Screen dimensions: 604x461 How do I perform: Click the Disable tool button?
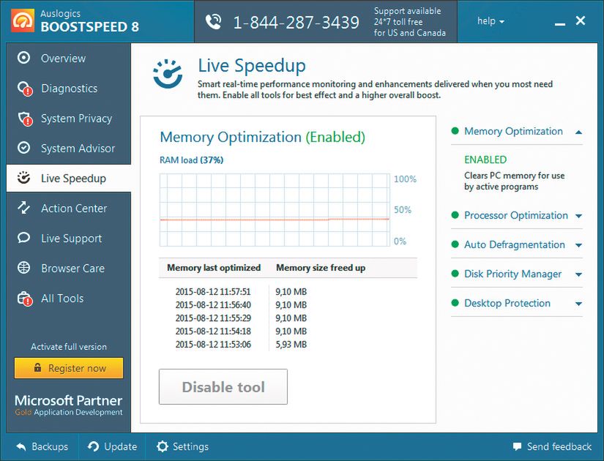coord(223,386)
